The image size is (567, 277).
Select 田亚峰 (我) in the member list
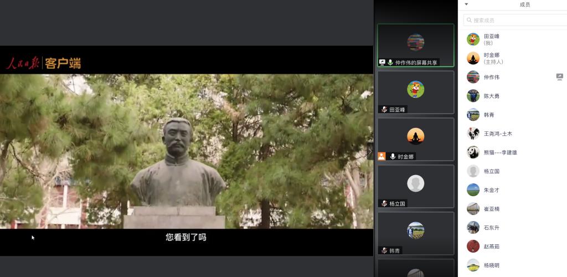click(x=492, y=39)
